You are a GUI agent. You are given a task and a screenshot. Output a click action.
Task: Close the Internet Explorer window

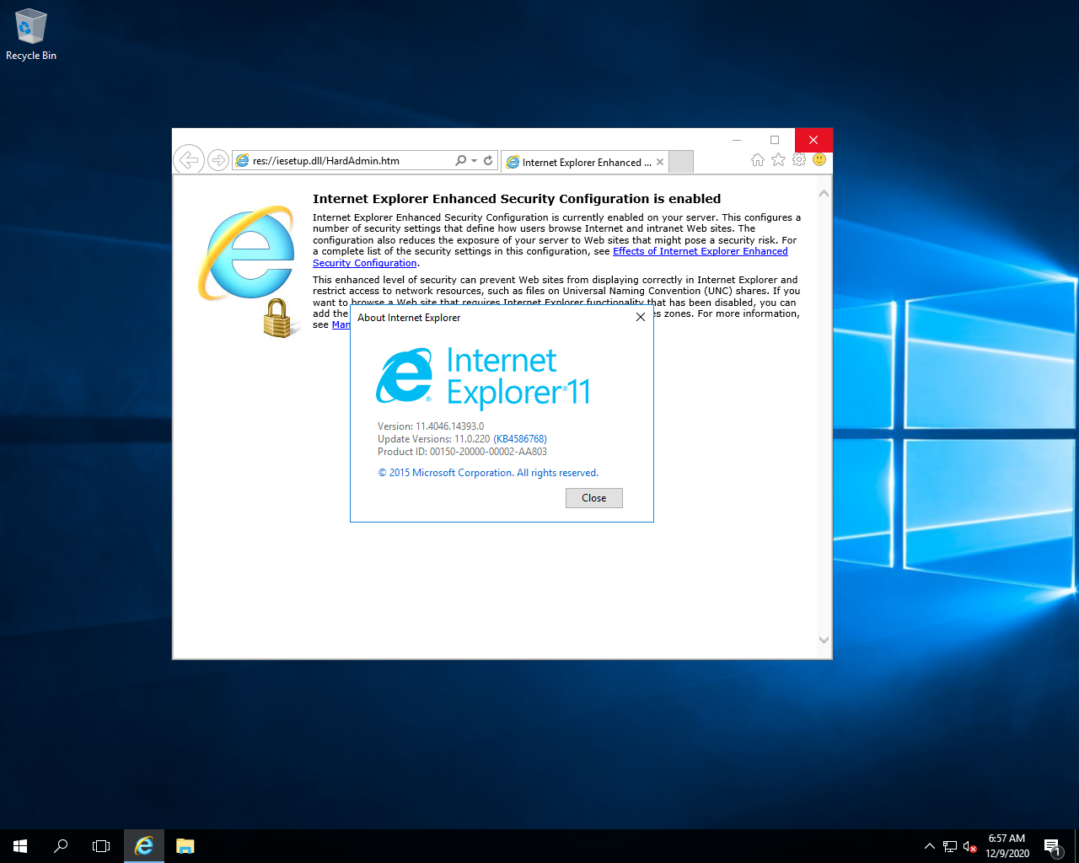(x=813, y=140)
